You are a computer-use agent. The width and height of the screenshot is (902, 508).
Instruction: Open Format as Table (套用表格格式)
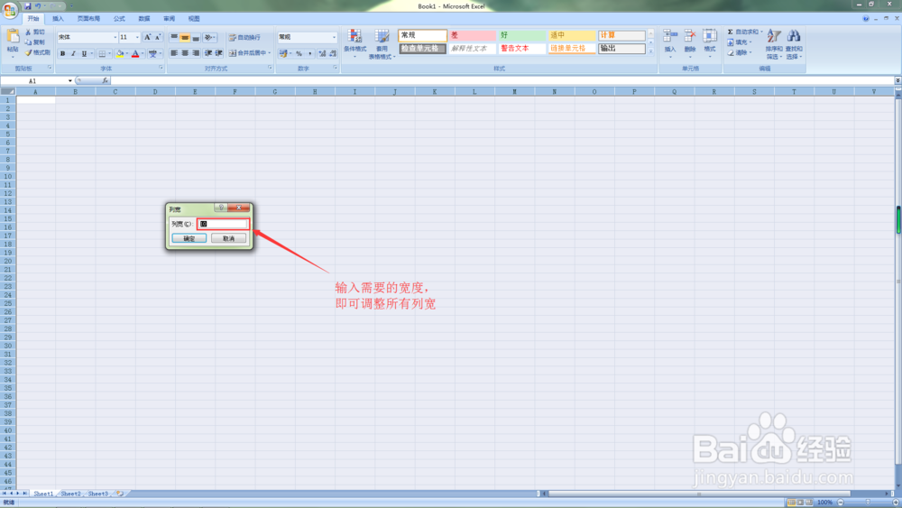point(382,43)
